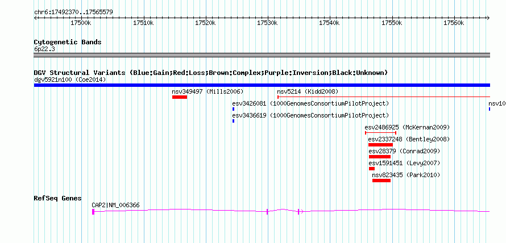Click the nsv823435 (Park2010) red bar
The image size is (506, 243).
point(381,181)
